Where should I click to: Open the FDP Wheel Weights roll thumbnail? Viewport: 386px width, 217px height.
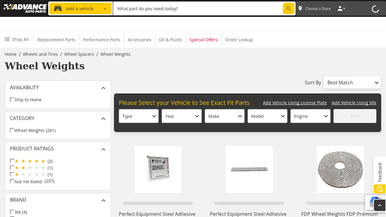(340, 169)
